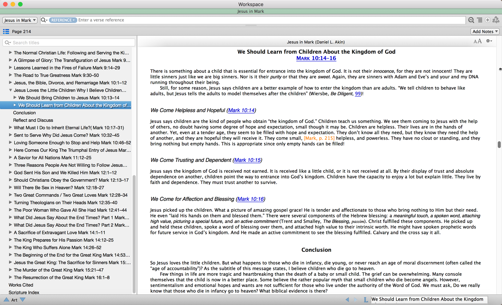
Task: Open the Mark 10:14–16 heading link
Action: tap(316, 58)
